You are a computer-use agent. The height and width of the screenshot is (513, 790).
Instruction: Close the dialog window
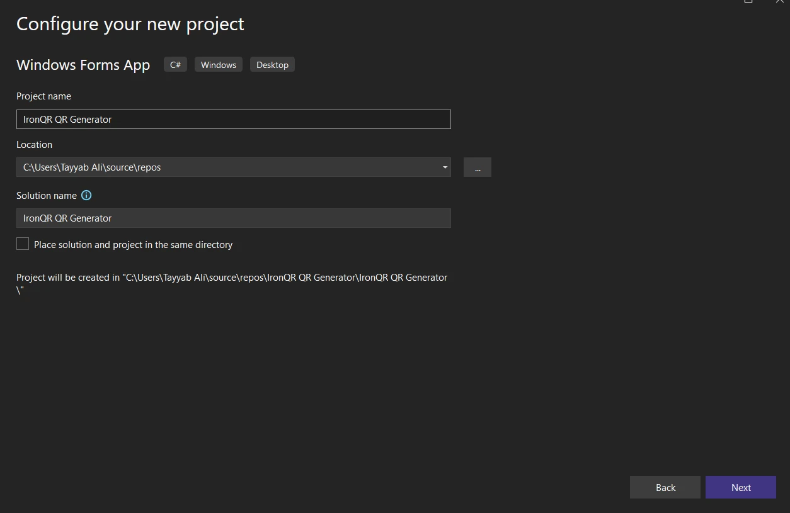pyautogui.click(x=779, y=1)
